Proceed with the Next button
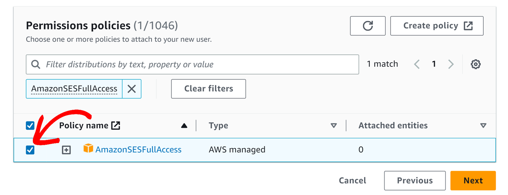The height and width of the screenshot is (195, 508). (x=473, y=180)
